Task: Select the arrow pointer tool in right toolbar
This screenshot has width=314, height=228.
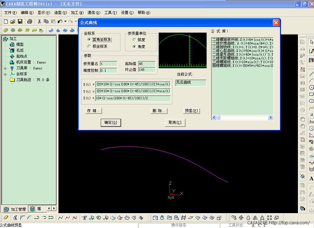Action: [x=312, y=42]
